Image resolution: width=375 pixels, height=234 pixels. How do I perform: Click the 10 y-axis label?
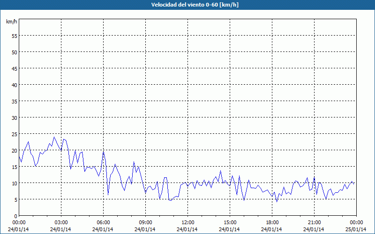click(15, 183)
